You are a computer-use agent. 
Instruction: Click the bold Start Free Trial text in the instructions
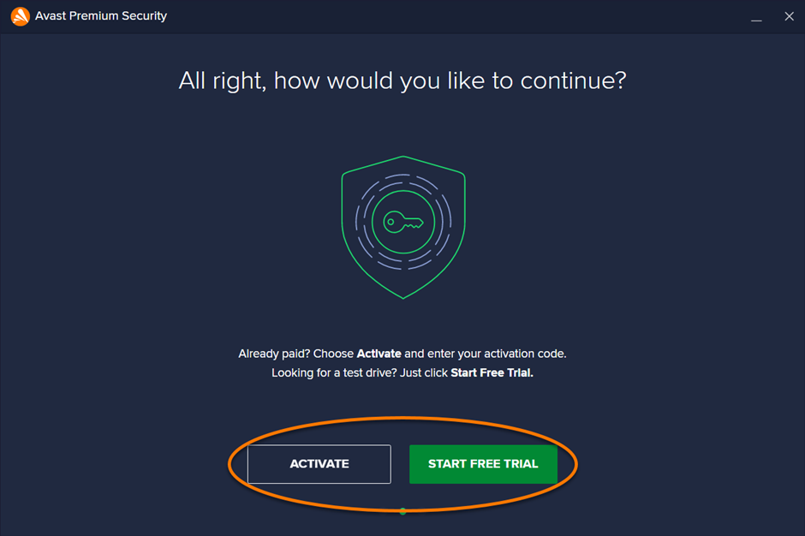[x=492, y=373]
